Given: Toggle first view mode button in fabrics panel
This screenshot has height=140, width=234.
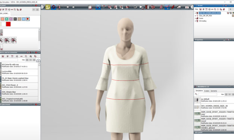Looking at the screenshot, I should tap(27, 60).
